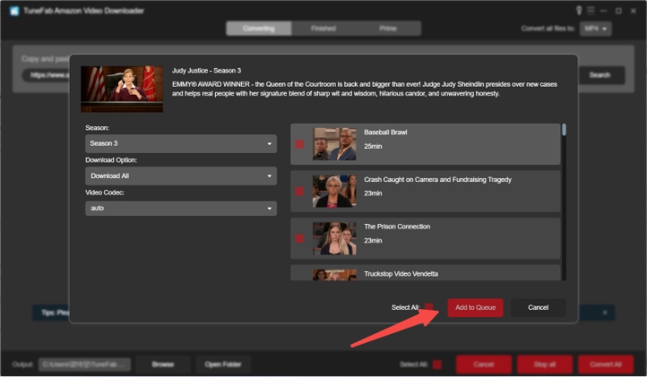Close the tips banner with its X
Image resolution: width=647 pixels, height=377 pixels.
point(604,312)
